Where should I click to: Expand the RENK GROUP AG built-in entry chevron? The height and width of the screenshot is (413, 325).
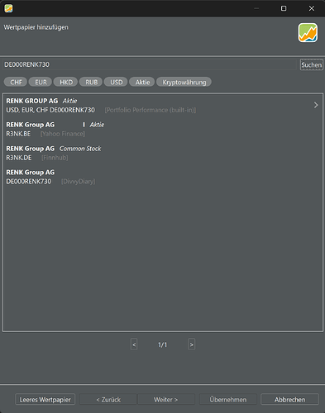[x=316, y=105]
